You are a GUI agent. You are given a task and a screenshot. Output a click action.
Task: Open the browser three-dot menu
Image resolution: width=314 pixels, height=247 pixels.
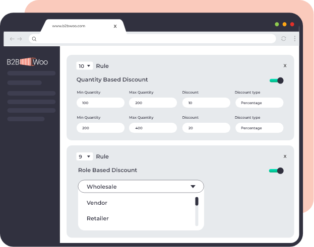[294, 39]
